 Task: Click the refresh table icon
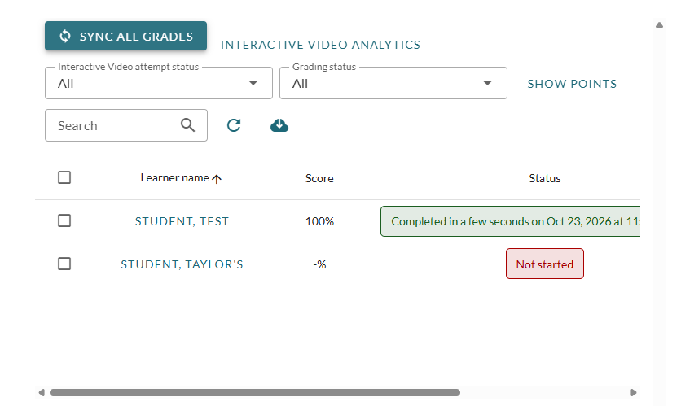234,125
